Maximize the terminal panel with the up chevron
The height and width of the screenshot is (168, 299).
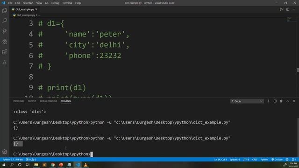(x=288, y=101)
